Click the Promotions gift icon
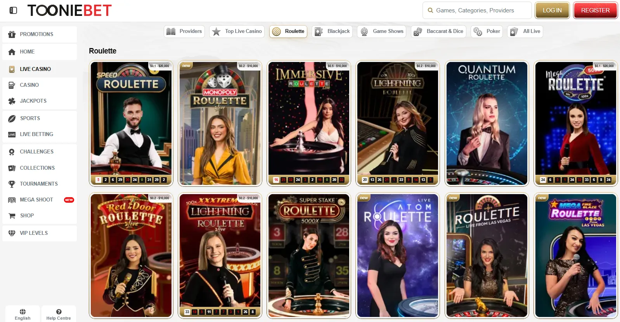620x322 pixels. click(12, 34)
